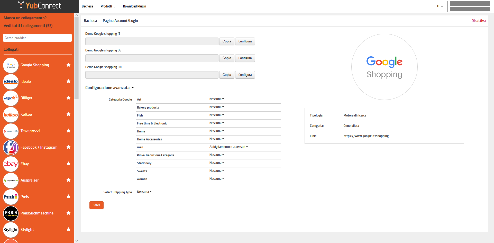This screenshot has height=243, width=494.
Task: Click the Bacheca breadcrumb tab
Action: [x=90, y=21]
